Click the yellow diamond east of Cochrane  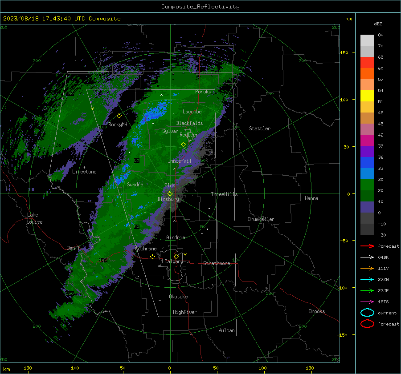(152, 257)
